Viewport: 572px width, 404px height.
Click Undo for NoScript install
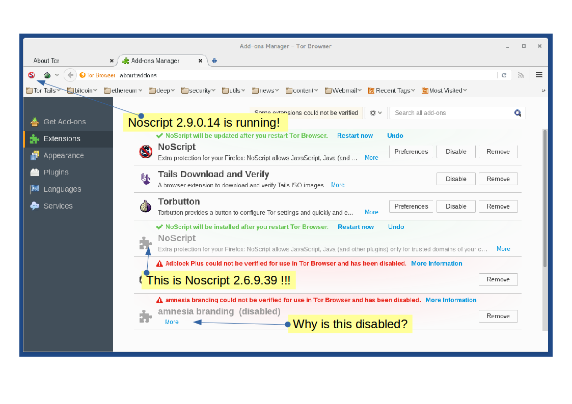click(x=396, y=227)
